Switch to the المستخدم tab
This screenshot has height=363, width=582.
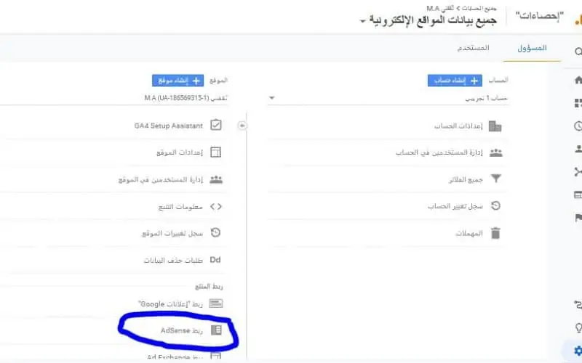(473, 48)
